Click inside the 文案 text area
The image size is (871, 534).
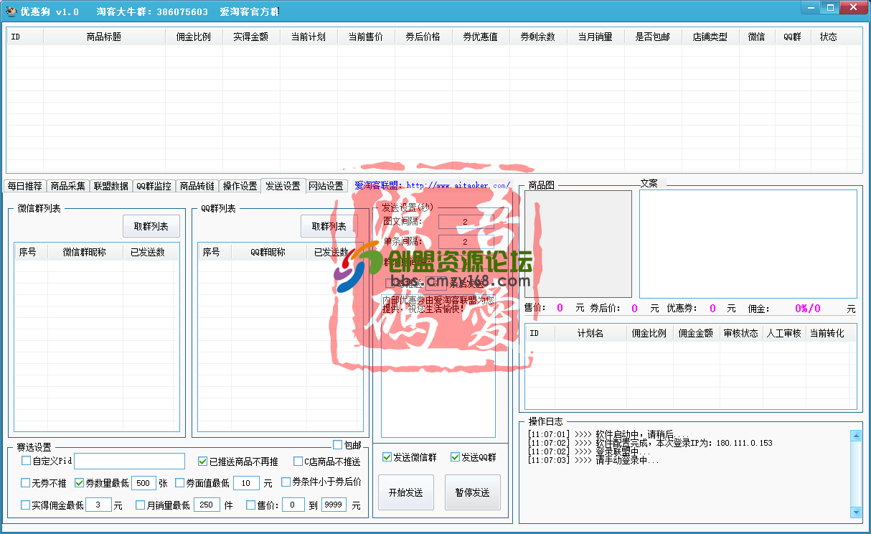pos(748,244)
